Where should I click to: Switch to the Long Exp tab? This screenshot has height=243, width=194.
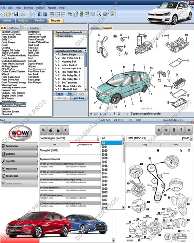coord(34,28)
